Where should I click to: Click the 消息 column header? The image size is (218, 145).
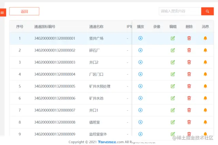[205, 26]
